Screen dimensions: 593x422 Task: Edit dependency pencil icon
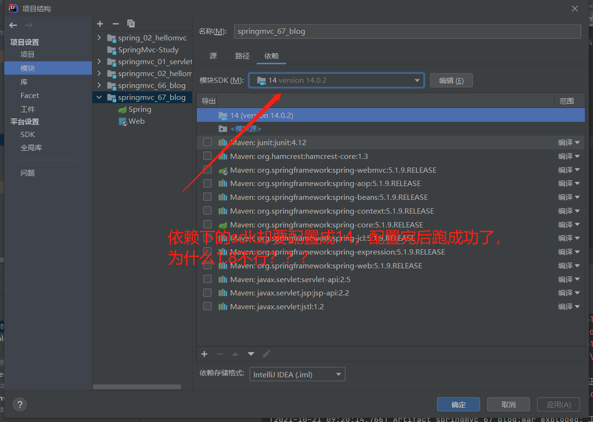tap(266, 354)
